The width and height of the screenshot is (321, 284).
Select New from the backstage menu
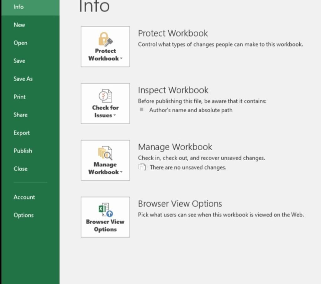click(19, 25)
